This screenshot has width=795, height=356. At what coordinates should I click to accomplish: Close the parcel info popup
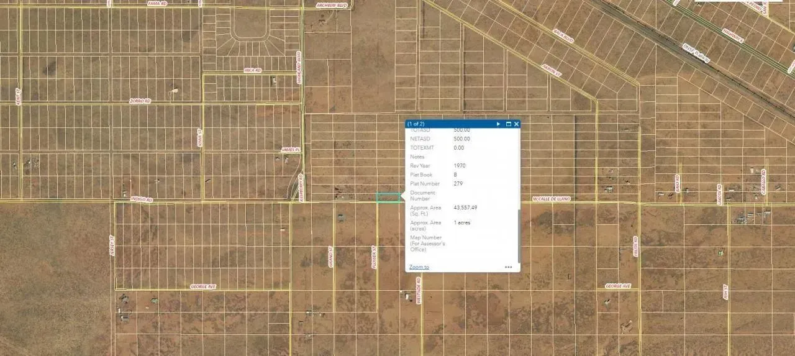click(x=516, y=124)
